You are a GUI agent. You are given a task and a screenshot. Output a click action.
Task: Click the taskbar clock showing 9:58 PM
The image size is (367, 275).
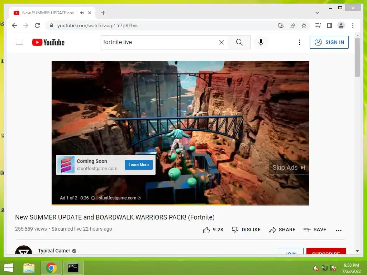pyautogui.click(x=351, y=268)
